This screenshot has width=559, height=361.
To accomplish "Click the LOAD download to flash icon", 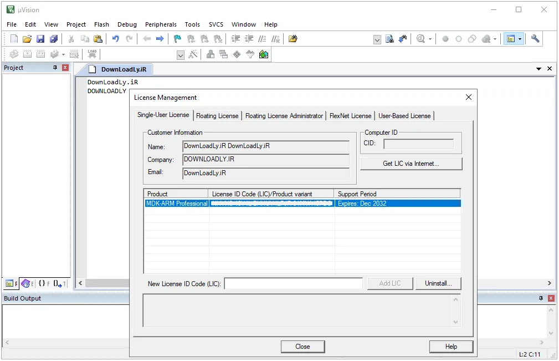I will point(92,54).
